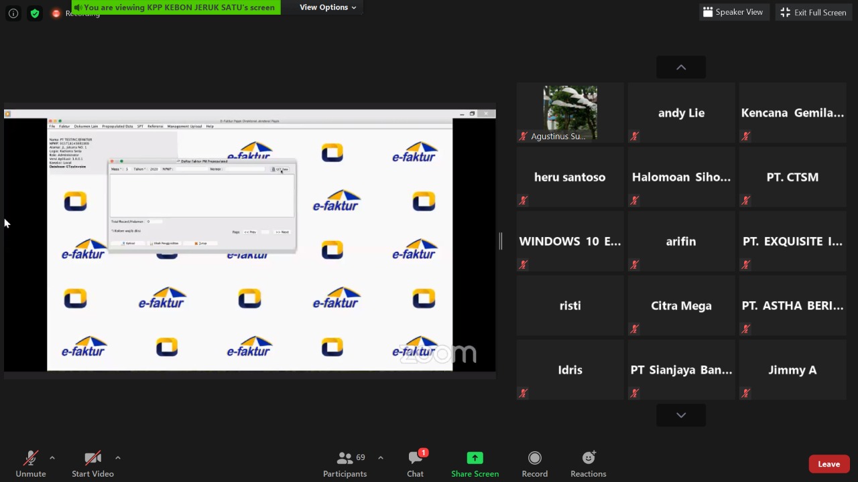The height and width of the screenshot is (482, 858).
Task: Exit Full Screen mode
Action: point(812,12)
